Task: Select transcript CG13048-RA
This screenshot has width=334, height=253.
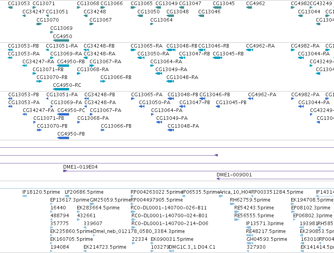Action: coord(183,77)
